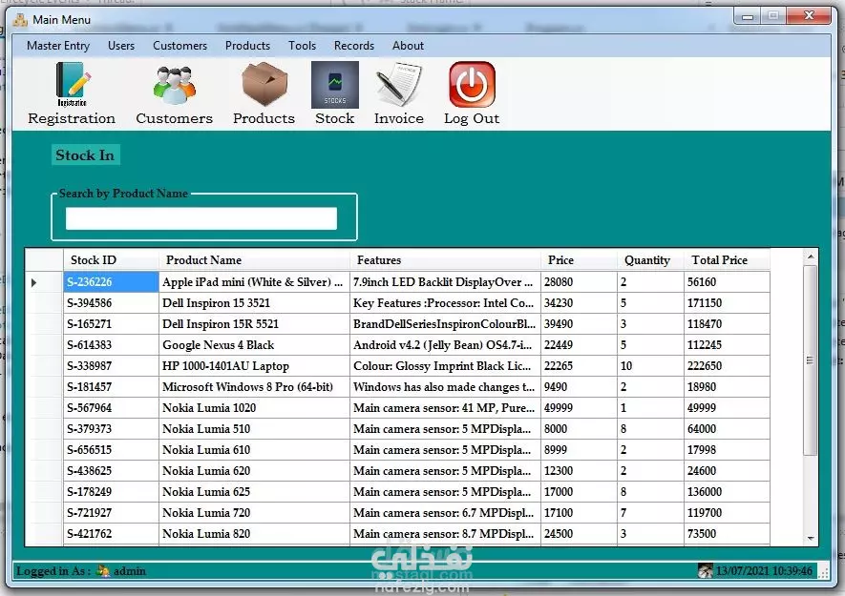Click price cell 39490
This screenshot has height=596, width=845.
pyautogui.click(x=579, y=324)
